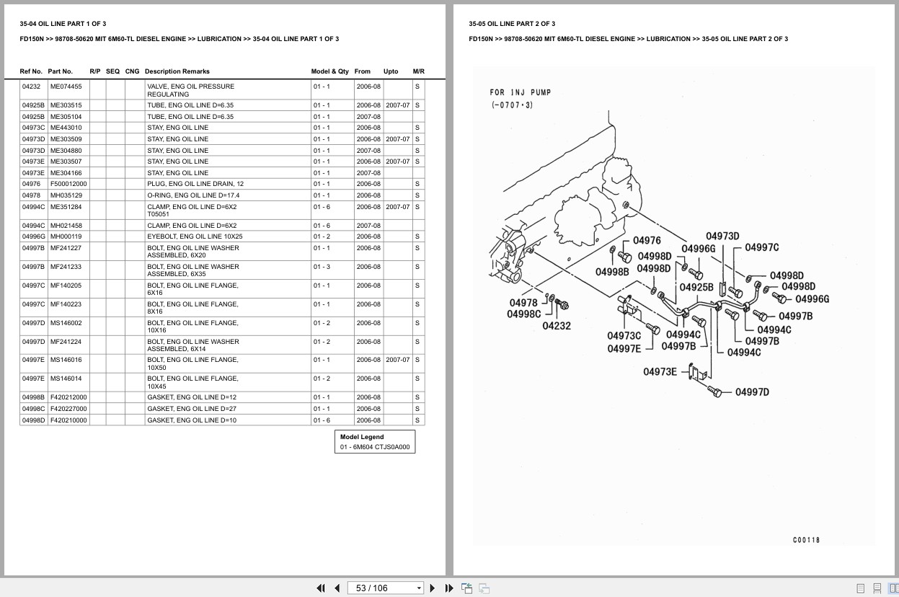
Task: Select part number MS146002
Action: tap(66, 323)
